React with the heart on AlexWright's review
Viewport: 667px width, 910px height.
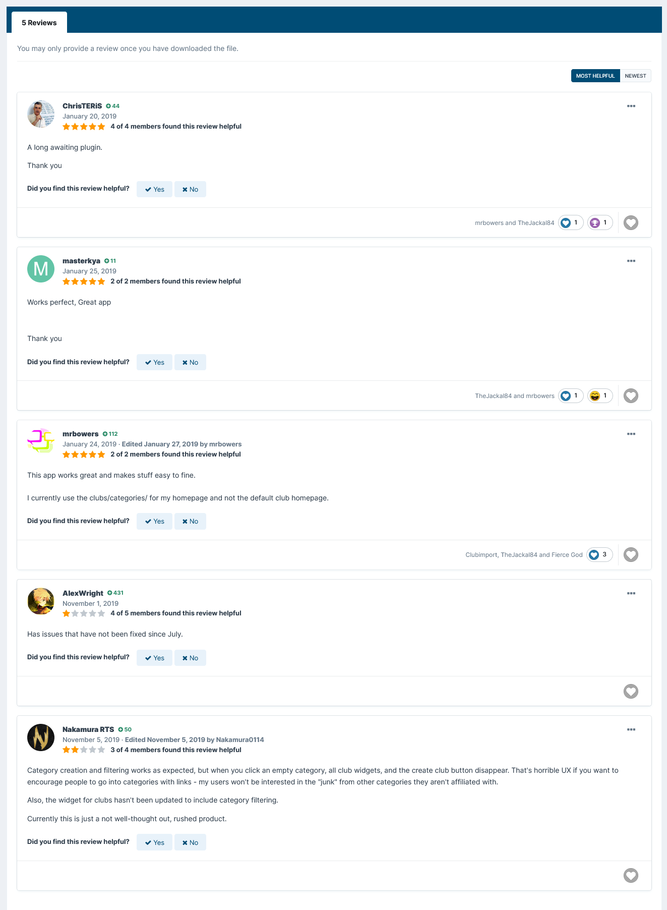pyautogui.click(x=631, y=691)
